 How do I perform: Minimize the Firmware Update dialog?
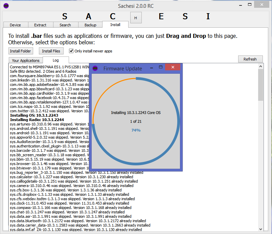click(x=152, y=68)
